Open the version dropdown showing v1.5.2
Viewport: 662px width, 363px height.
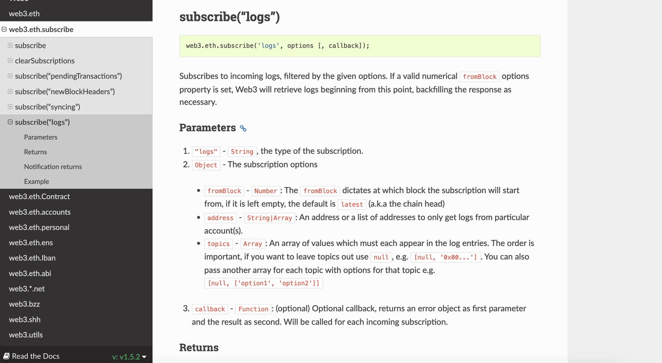pyautogui.click(x=128, y=356)
